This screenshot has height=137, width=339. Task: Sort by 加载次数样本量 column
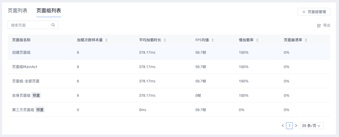click(106, 40)
